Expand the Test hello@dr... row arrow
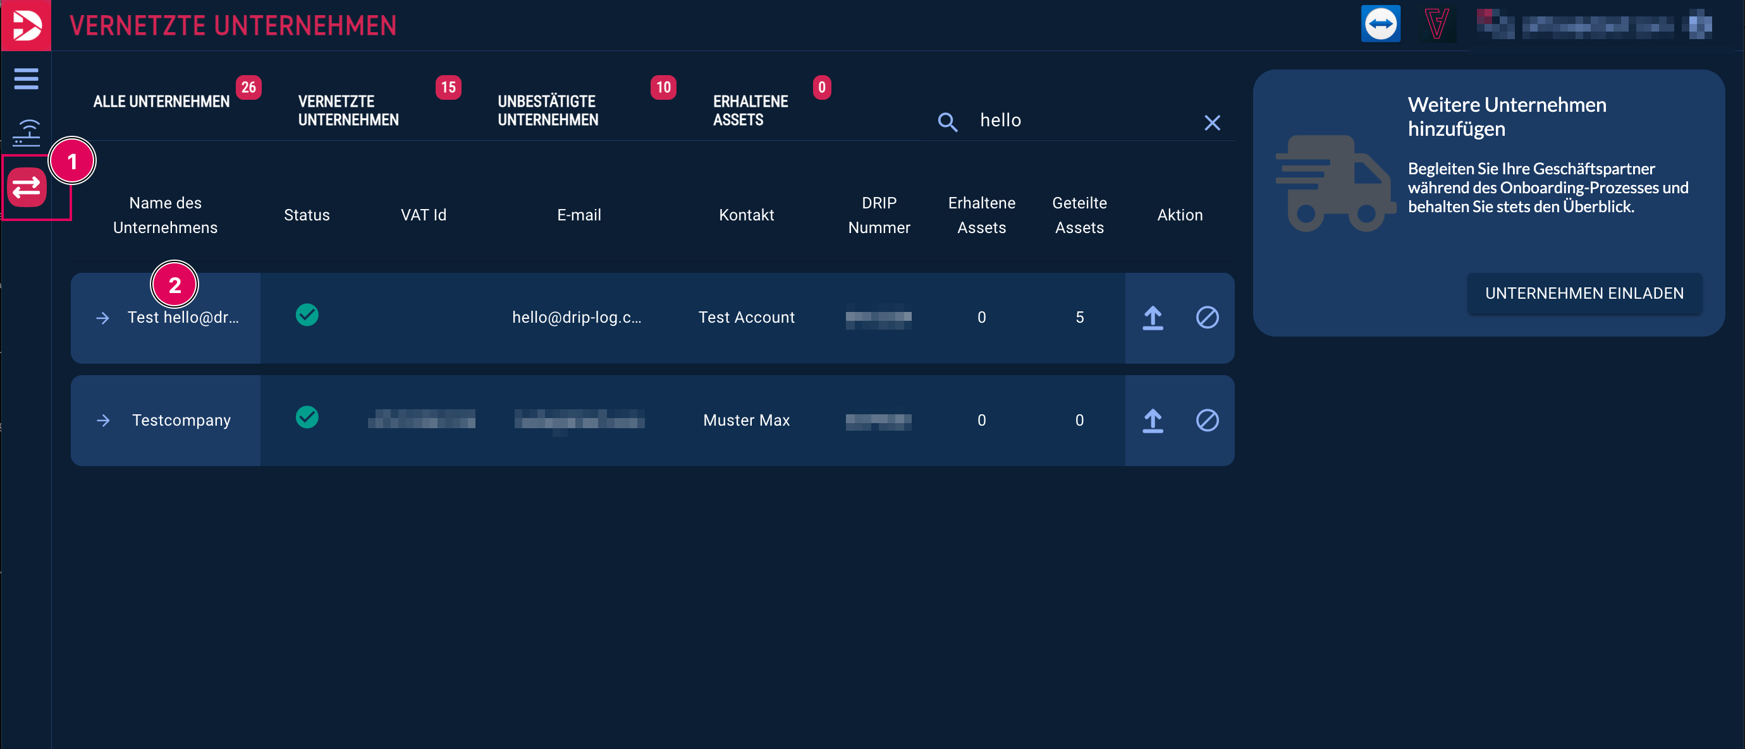Image resolution: width=1745 pixels, height=749 pixels. pyautogui.click(x=103, y=318)
